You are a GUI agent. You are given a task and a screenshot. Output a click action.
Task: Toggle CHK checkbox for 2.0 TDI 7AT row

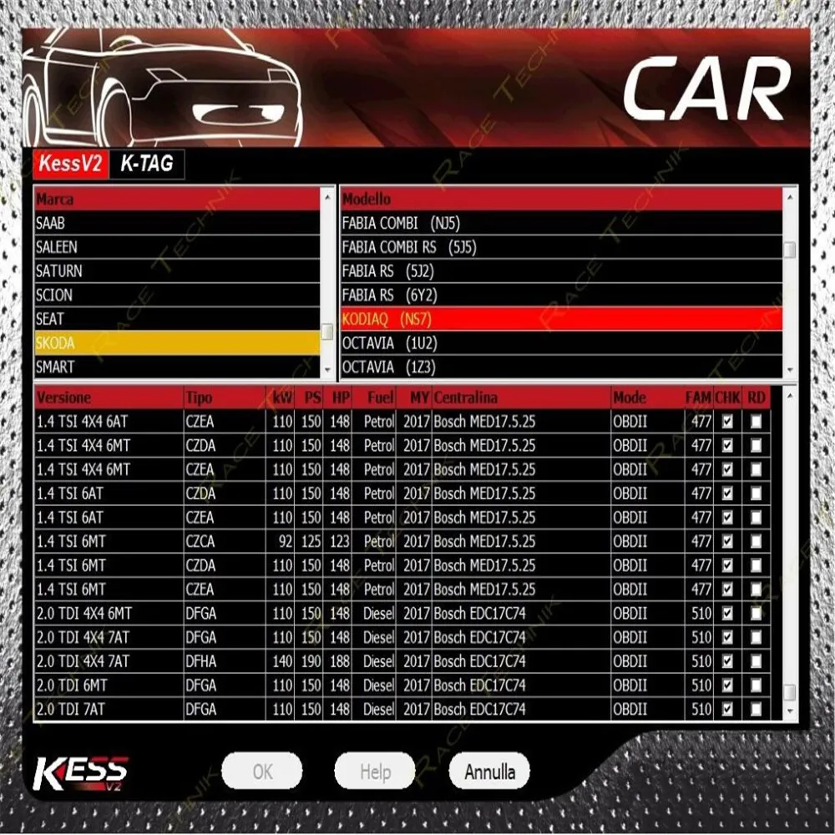[x=727, y=709]
